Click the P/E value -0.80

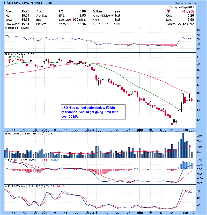(x=82, y=11)
